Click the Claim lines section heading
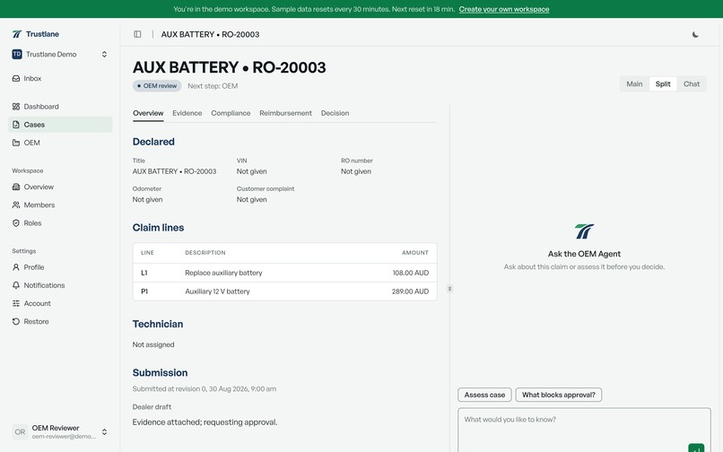This screenshot has width=723, height=452. [x=158, y=228]
